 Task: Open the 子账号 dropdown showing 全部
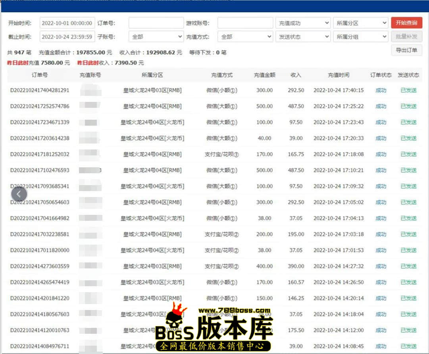tap(156, 36)
